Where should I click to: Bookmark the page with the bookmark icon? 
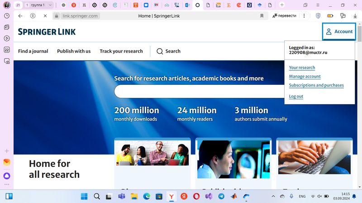(262, 16)
